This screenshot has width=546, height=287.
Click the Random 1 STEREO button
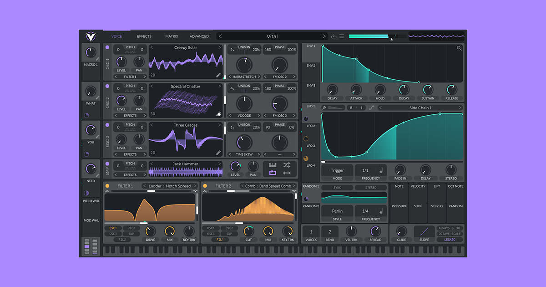371,188
